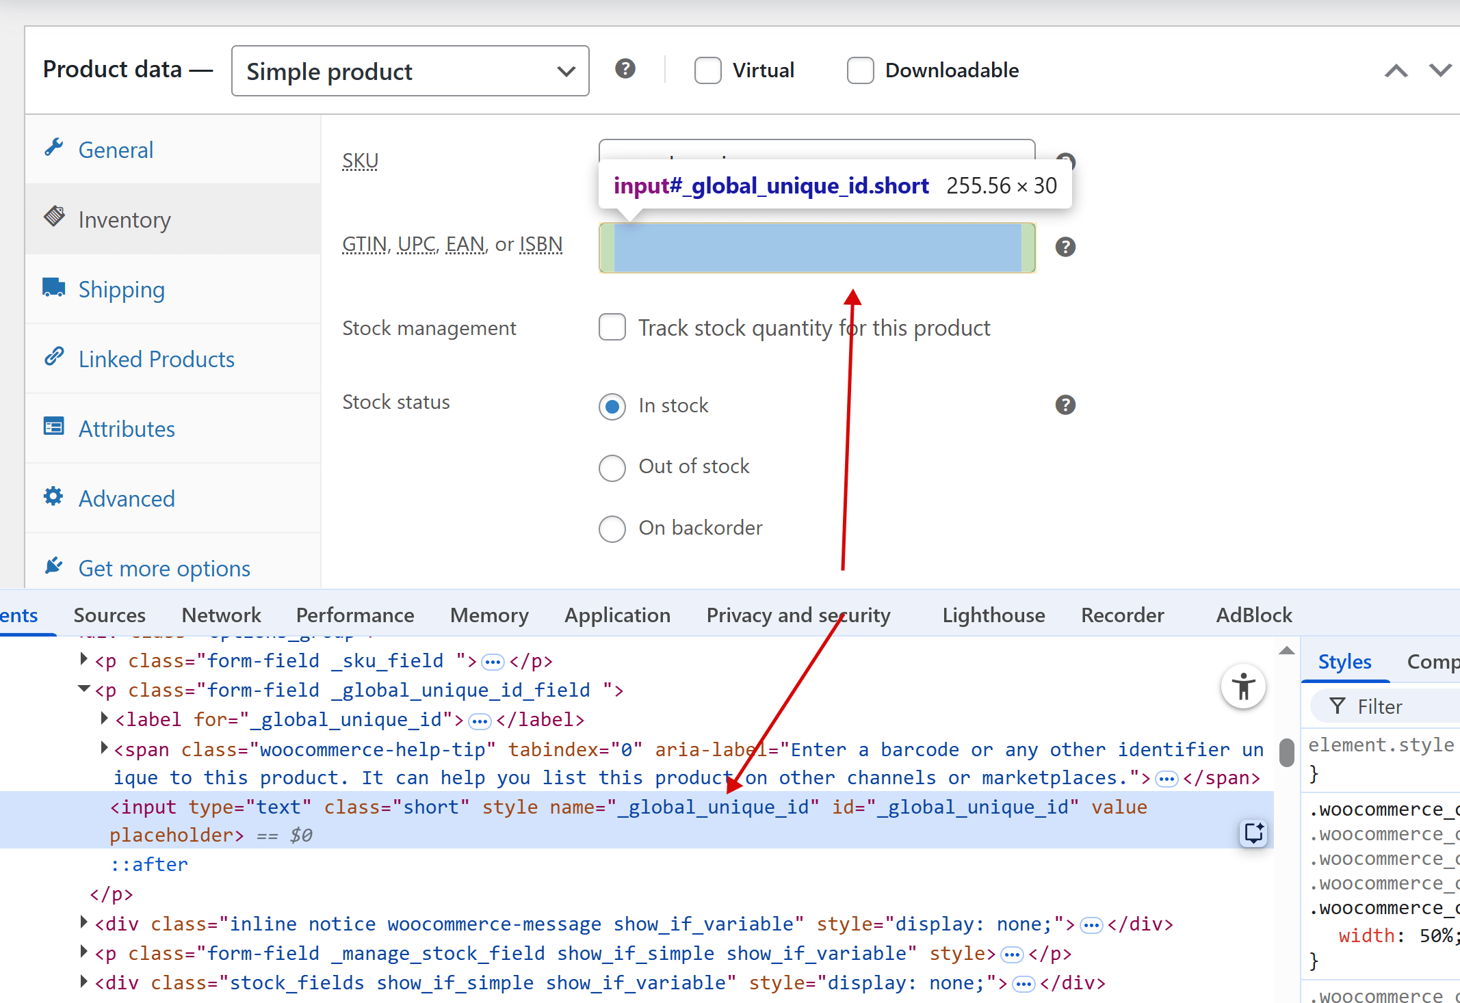Click help icon beside product type dropdown
1460x1003 pixels.
(x=625, y=69)
